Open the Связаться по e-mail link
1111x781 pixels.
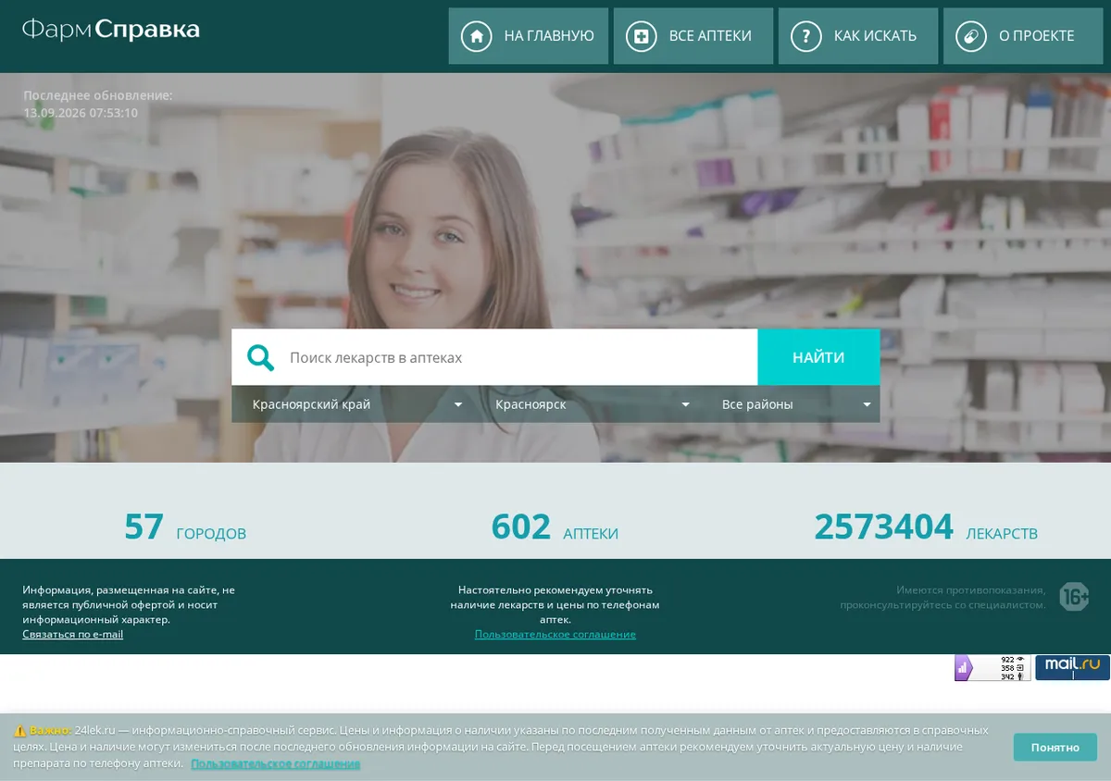[73, 634]
